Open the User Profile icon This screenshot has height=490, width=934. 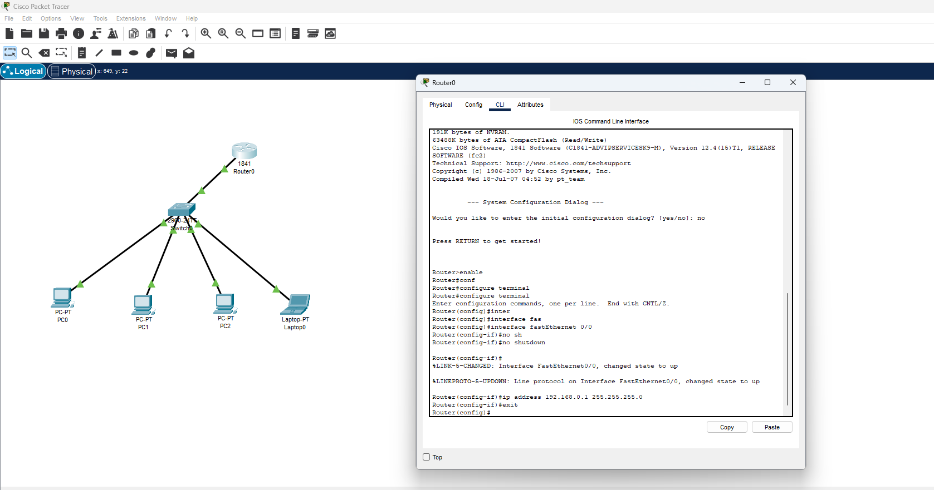point(96,33)
